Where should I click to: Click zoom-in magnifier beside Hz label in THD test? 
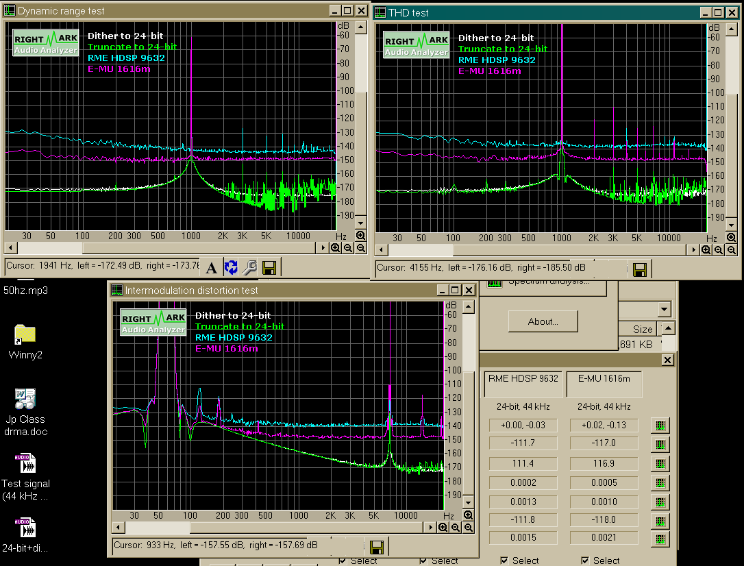pos(731,237)
